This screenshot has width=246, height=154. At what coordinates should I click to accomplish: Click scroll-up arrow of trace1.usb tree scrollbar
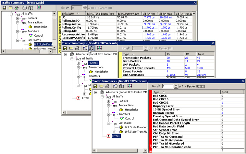click(54, 14)
